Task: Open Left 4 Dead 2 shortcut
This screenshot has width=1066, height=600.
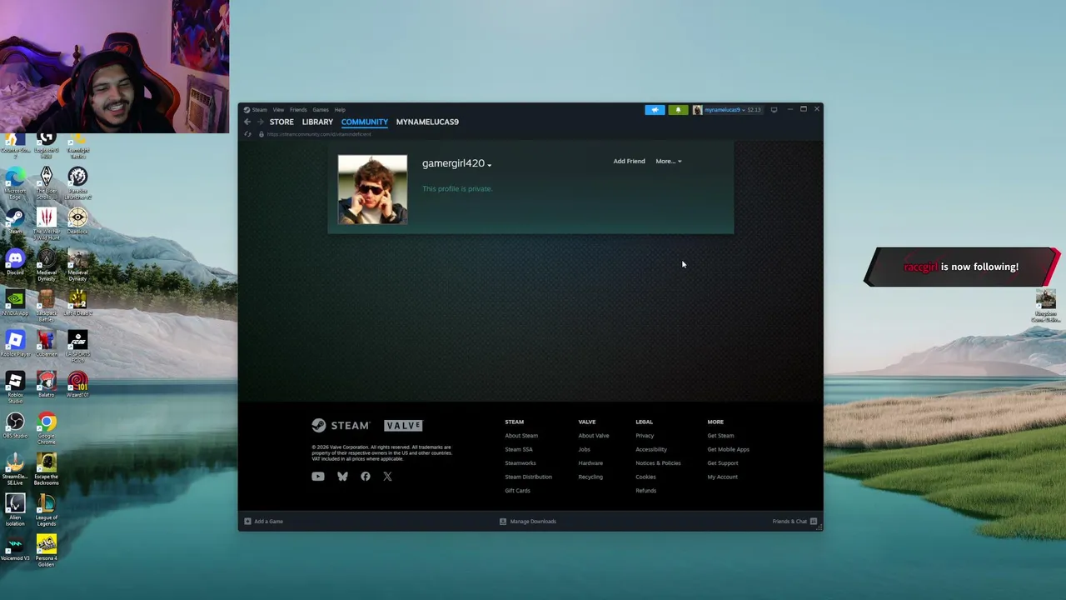Action: pos(77,303)
